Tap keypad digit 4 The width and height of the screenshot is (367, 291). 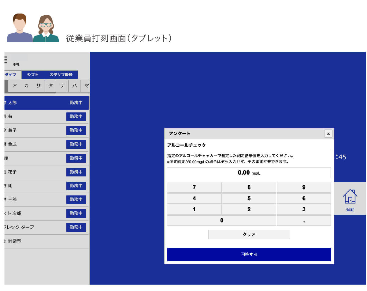pyautogui.click(x=194, y=198)
